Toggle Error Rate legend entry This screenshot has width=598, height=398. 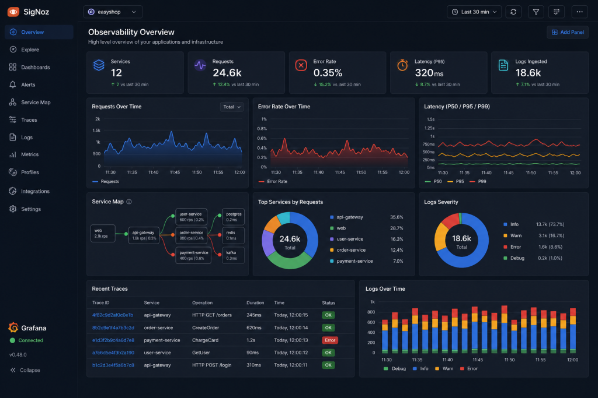[x=273, y=181]
